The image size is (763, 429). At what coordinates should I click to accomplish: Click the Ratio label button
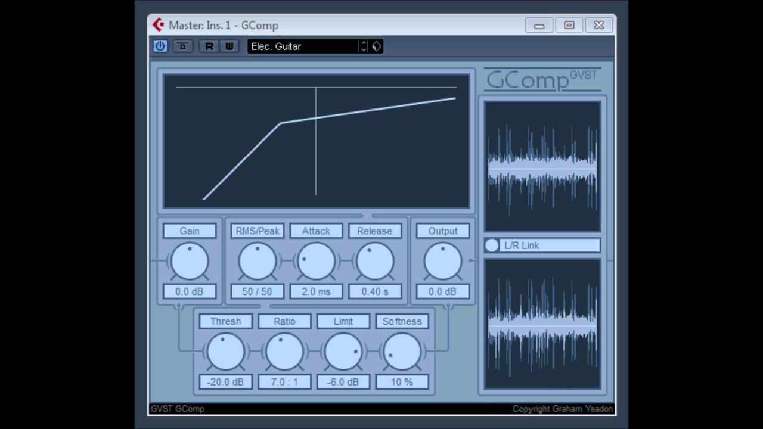284,321
